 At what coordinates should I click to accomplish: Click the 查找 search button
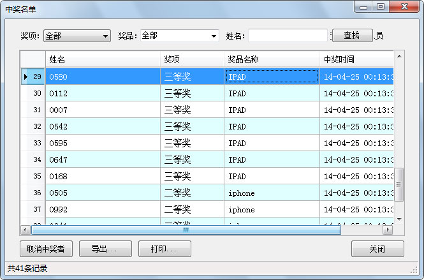pyautogui.click(x=352, y=36)
